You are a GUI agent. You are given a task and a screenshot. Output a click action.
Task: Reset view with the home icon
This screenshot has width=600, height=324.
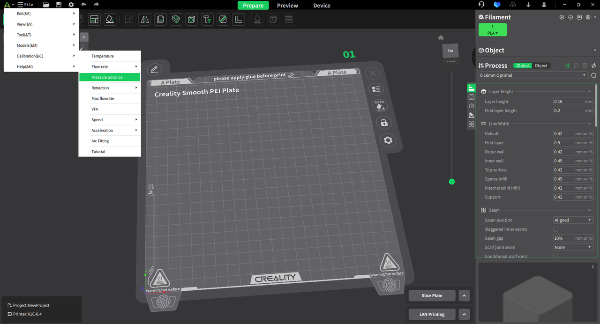click(x=441, y=38)
